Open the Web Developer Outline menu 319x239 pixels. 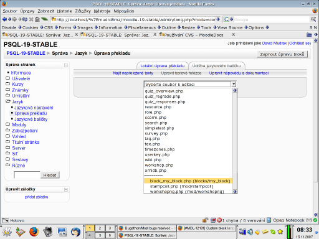tap(169, 27)
